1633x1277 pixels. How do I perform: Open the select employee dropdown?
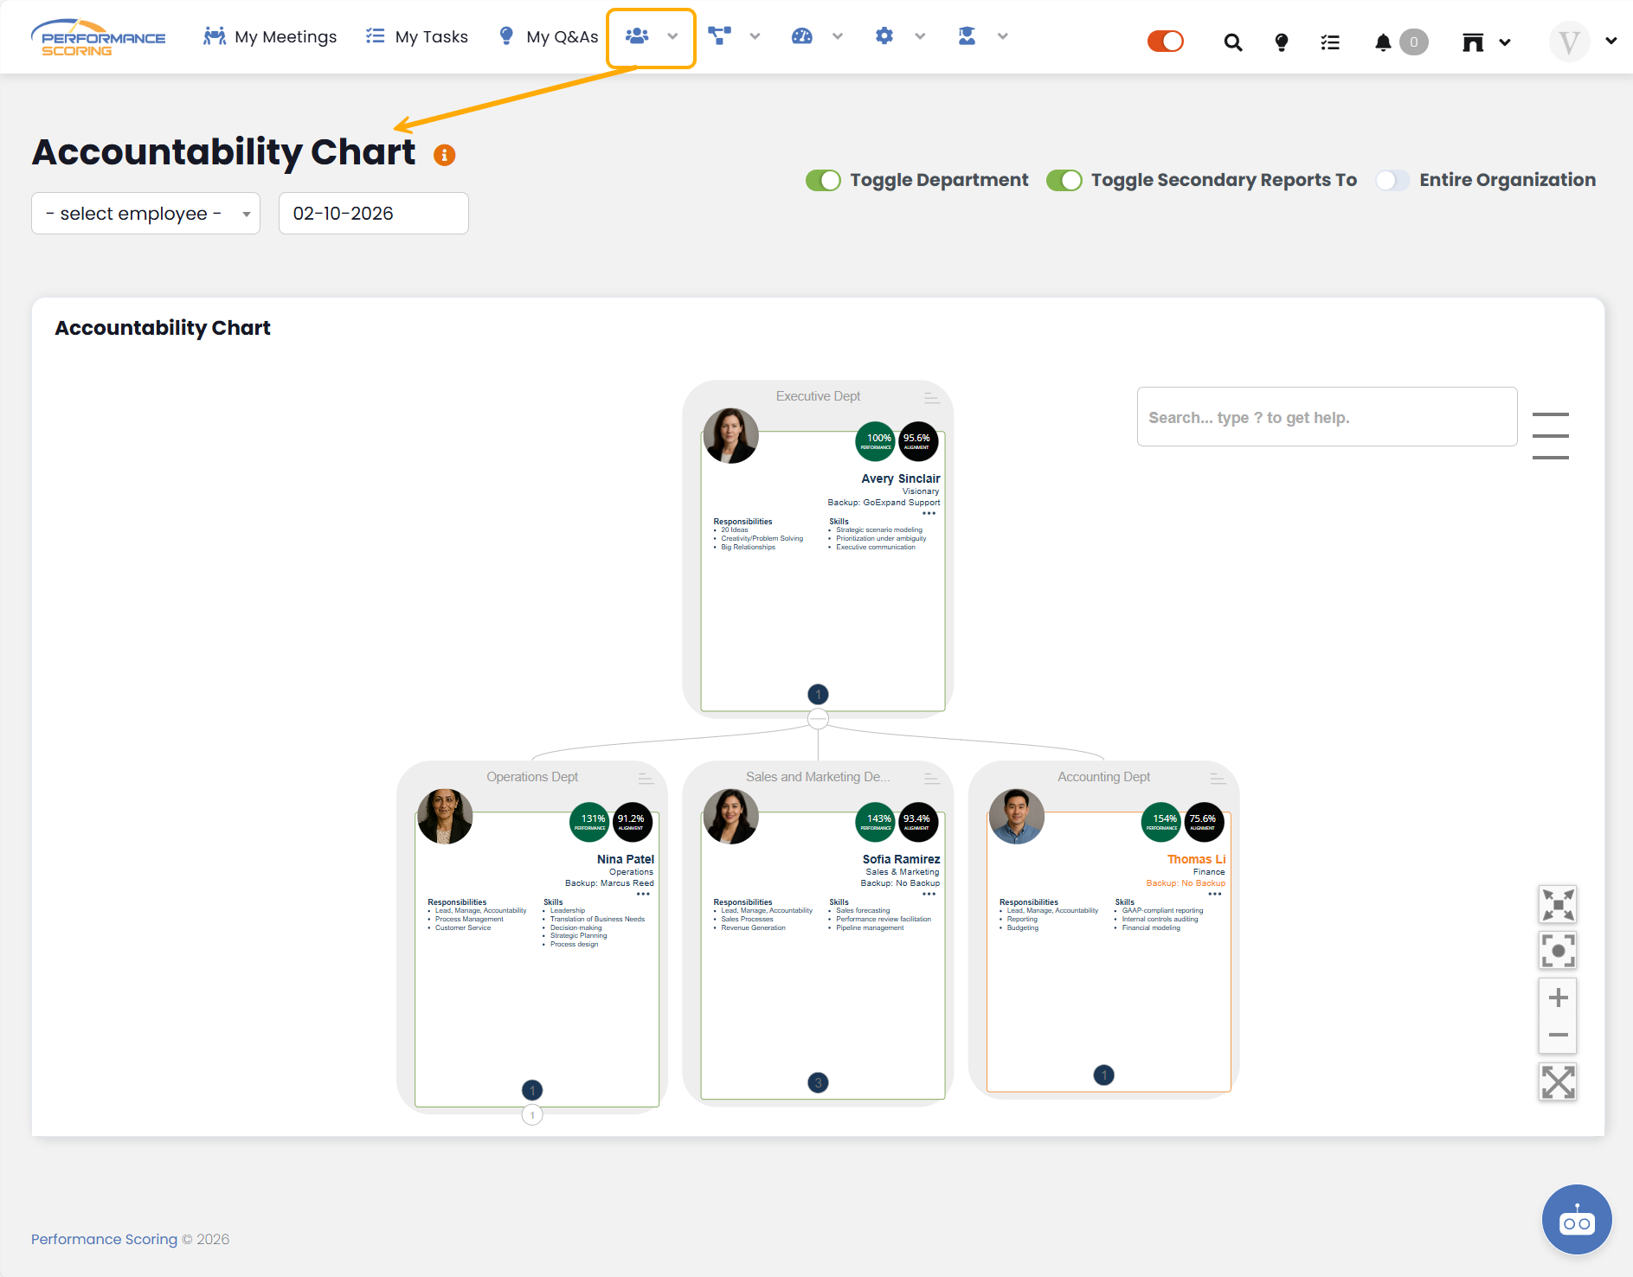145,214
